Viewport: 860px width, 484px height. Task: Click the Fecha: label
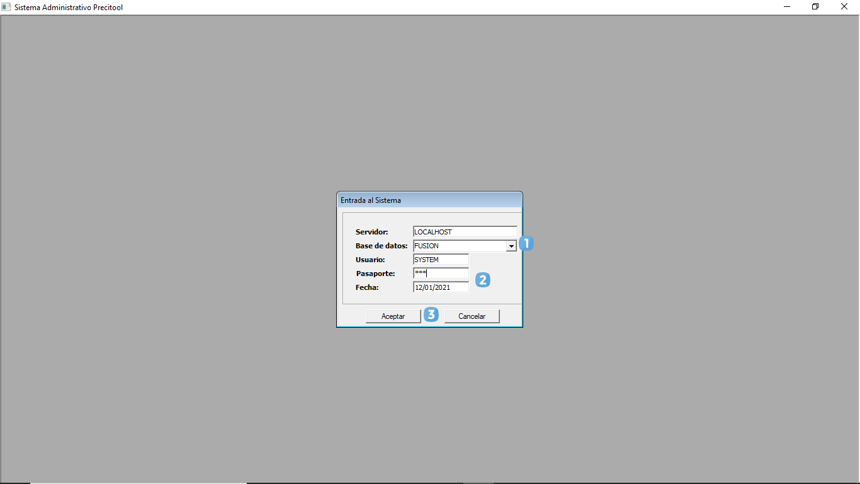coord(367,287)
